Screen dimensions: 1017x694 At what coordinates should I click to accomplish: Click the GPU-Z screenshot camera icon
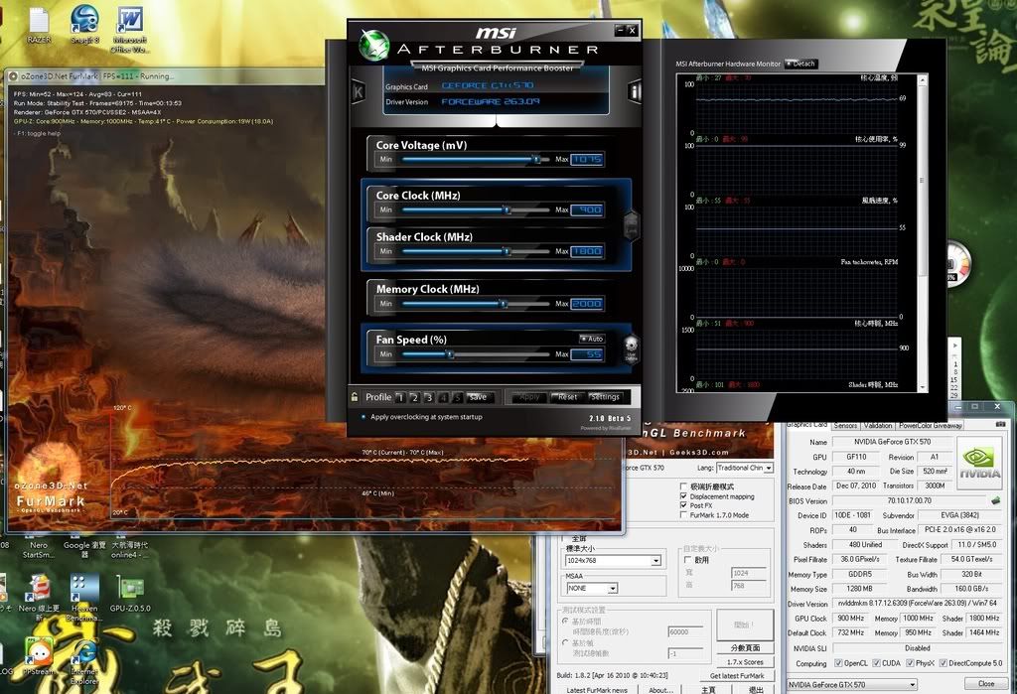coord(999,424)
